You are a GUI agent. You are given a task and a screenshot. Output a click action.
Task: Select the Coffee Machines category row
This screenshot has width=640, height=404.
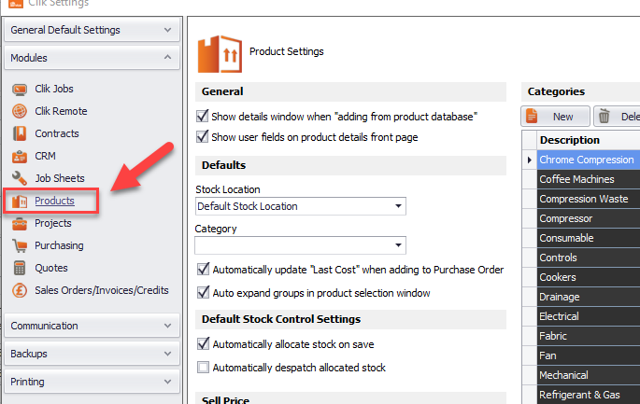(x=576, y=179)
